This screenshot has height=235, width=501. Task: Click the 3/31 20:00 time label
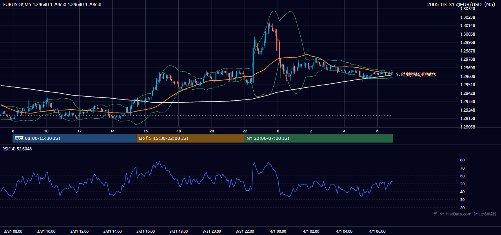coord(212,231)
